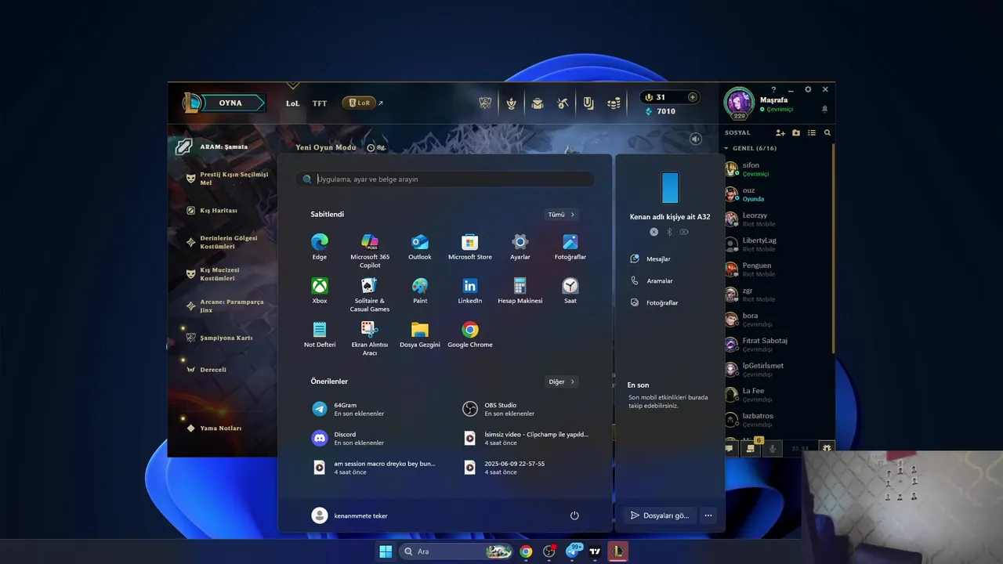Select friend sifon in friends list

(x=776, y=169)
